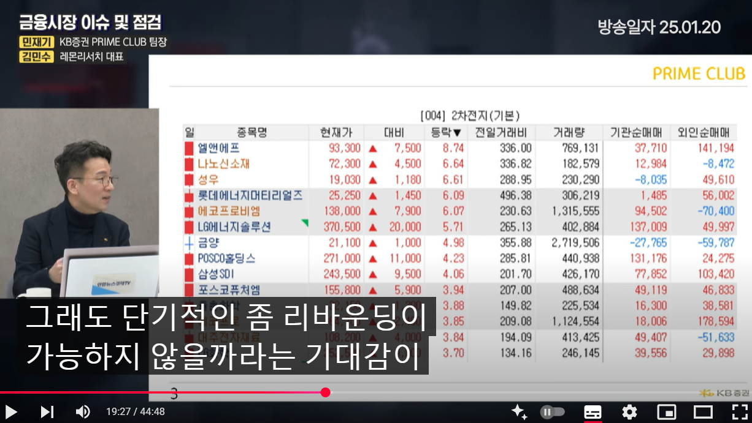Select the 나노신소재 stock name
The image size is (752, 423).
pos(223,164)
